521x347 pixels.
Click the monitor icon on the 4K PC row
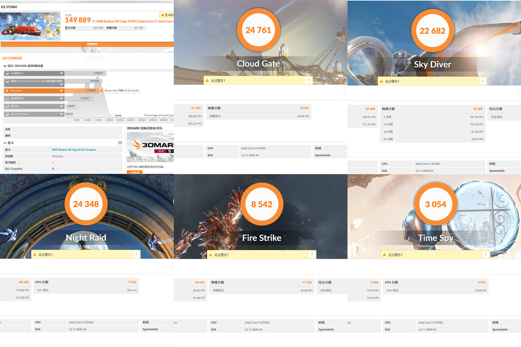tap(7, 73)
